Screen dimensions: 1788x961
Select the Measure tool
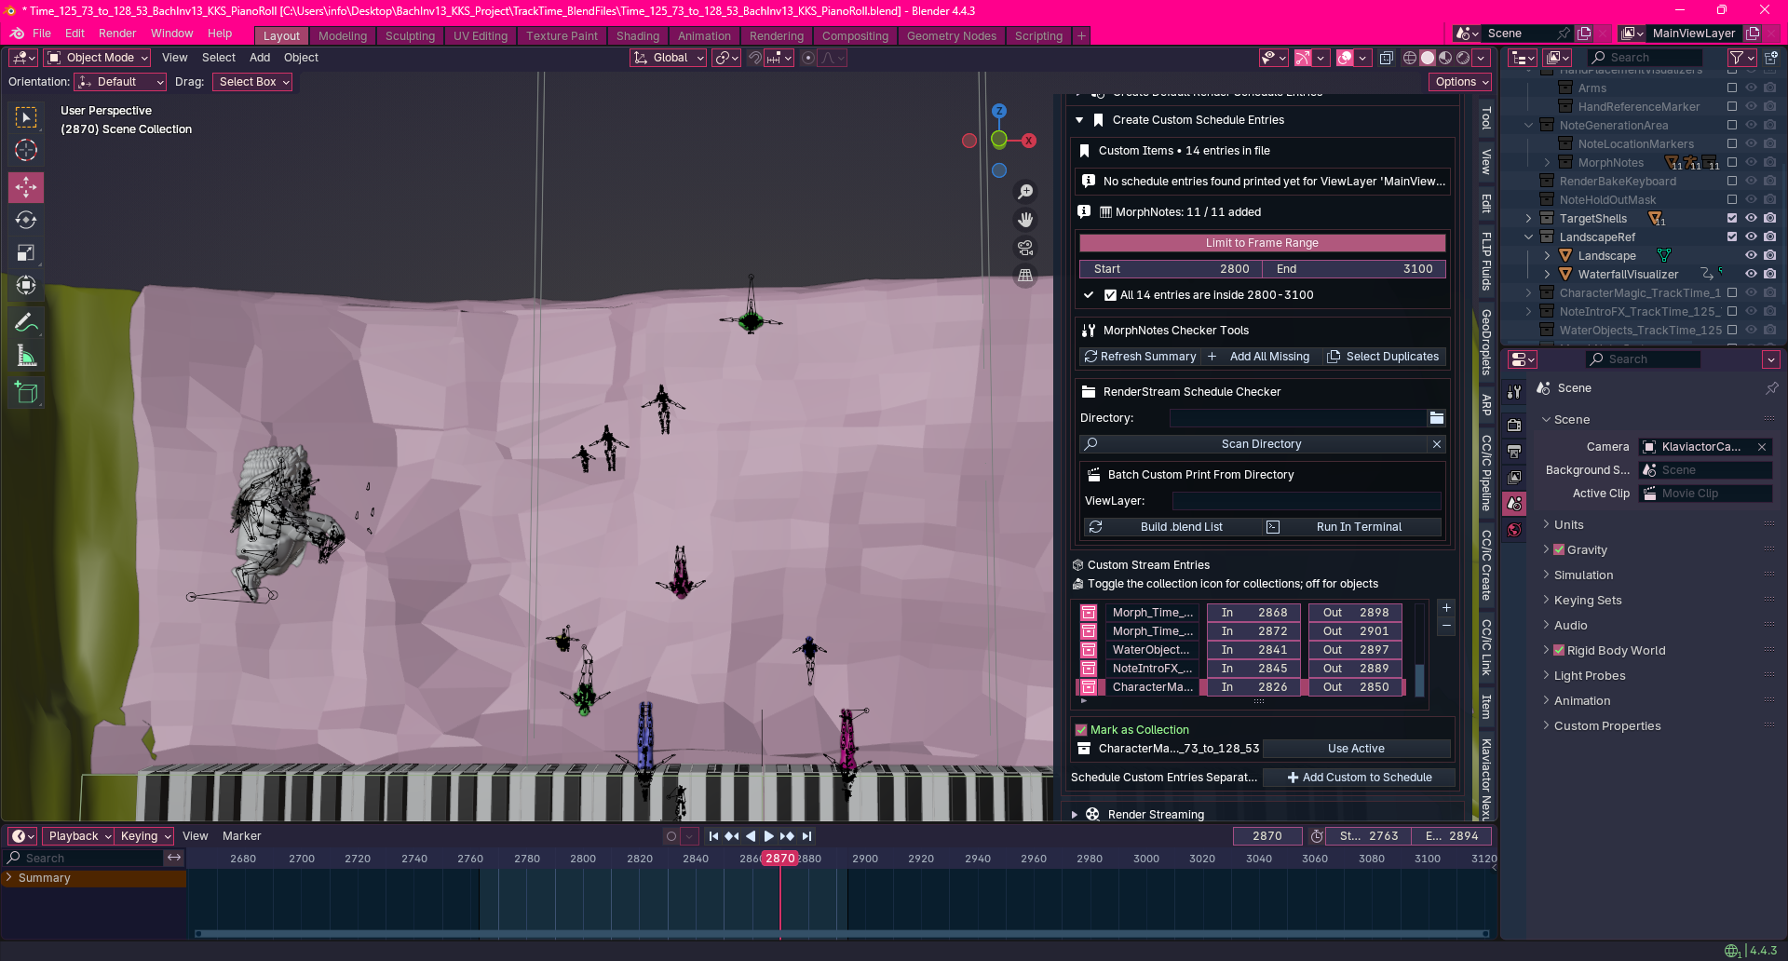(x=26, y=357)
